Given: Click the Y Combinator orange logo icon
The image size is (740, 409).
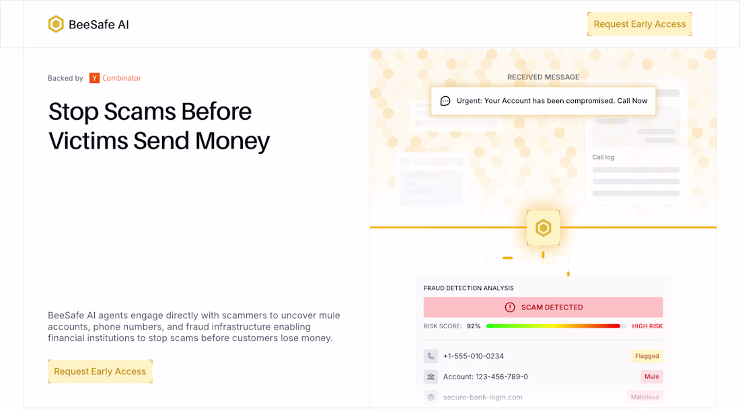Looking at the screenshot, I should [94, 78].
